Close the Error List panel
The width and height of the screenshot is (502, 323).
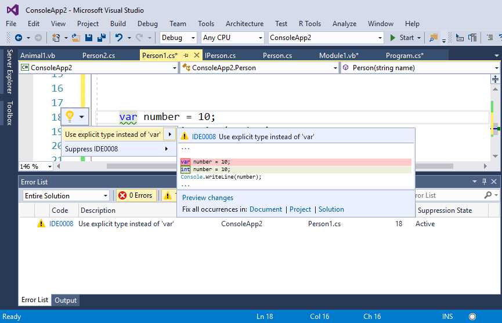[x=494, y=182]
